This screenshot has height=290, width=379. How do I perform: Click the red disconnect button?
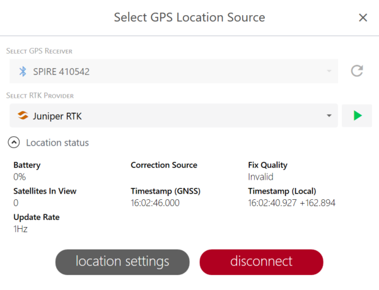261,262
